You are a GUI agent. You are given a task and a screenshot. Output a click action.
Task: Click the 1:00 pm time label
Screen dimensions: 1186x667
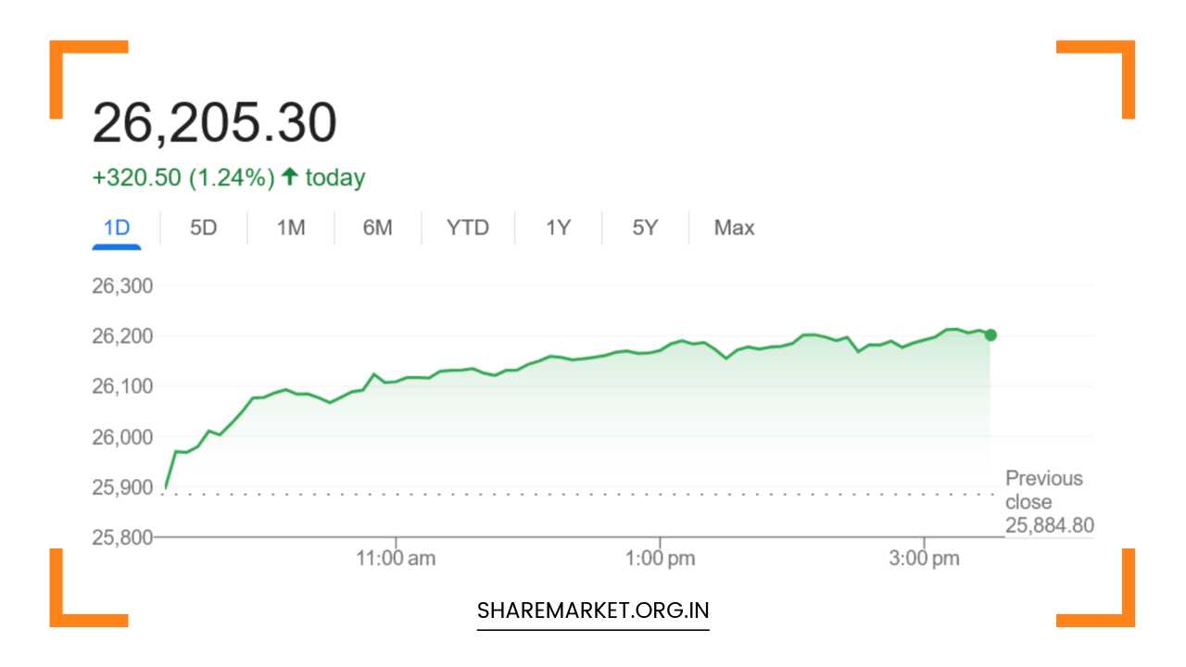[660, 559]
